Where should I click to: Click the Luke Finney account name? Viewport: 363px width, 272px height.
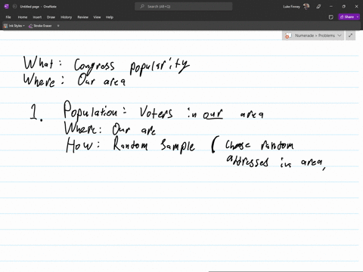coord(291,7)
